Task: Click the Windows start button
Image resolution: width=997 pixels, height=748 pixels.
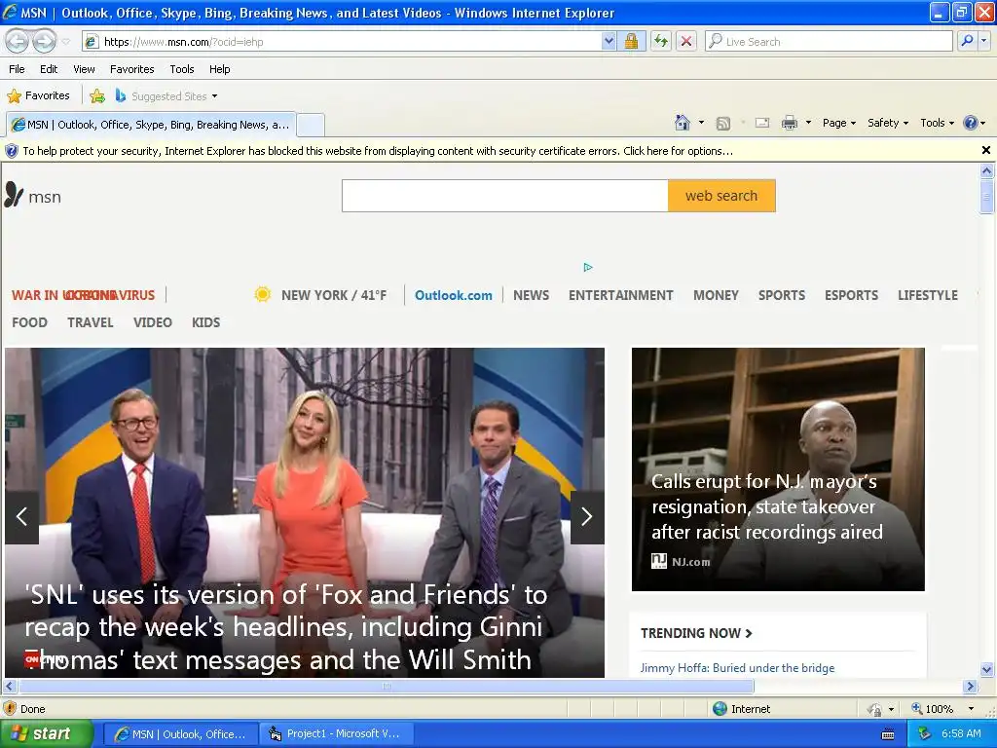Action: 47,733
